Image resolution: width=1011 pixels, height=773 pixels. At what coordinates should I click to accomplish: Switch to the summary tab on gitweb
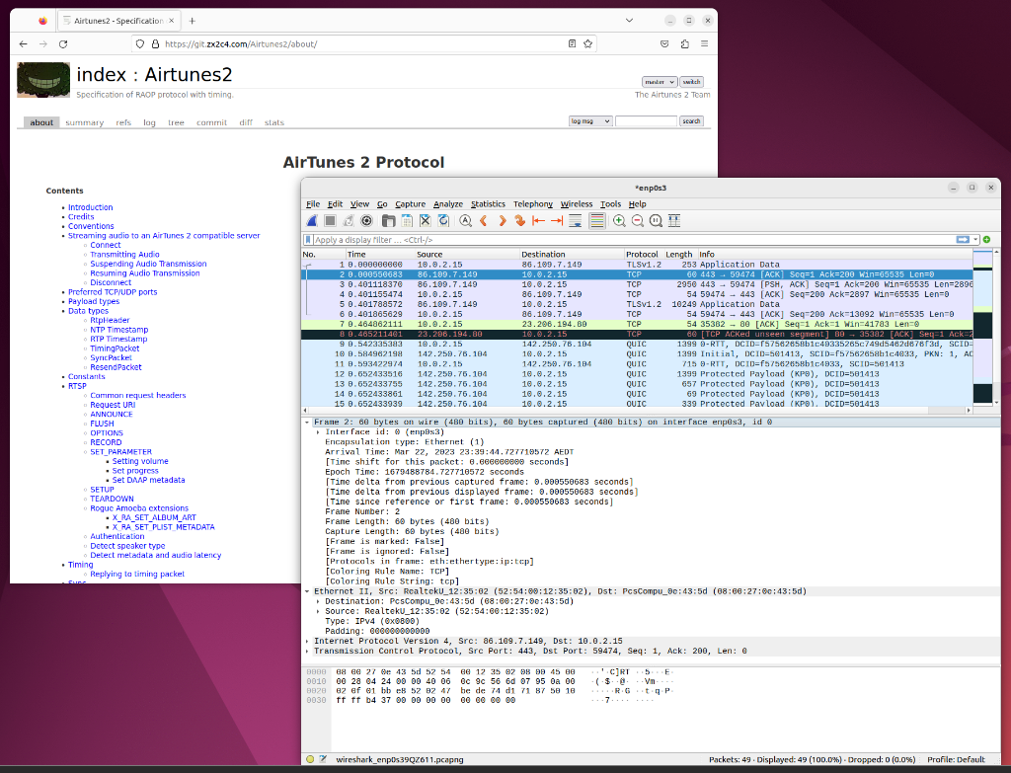point(84,121)
